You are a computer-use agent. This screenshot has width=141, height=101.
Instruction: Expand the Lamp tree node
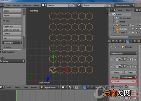(114, 33)
